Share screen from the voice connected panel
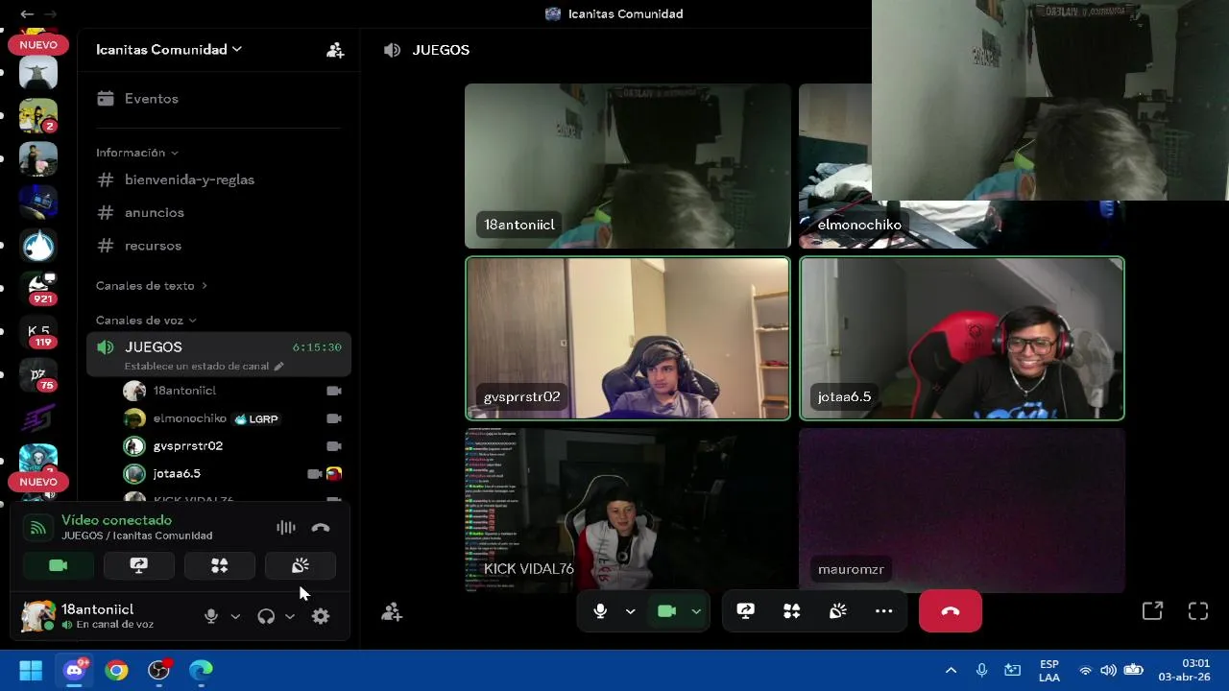This screenshot has height=691, width=1229. click(139, 566)
